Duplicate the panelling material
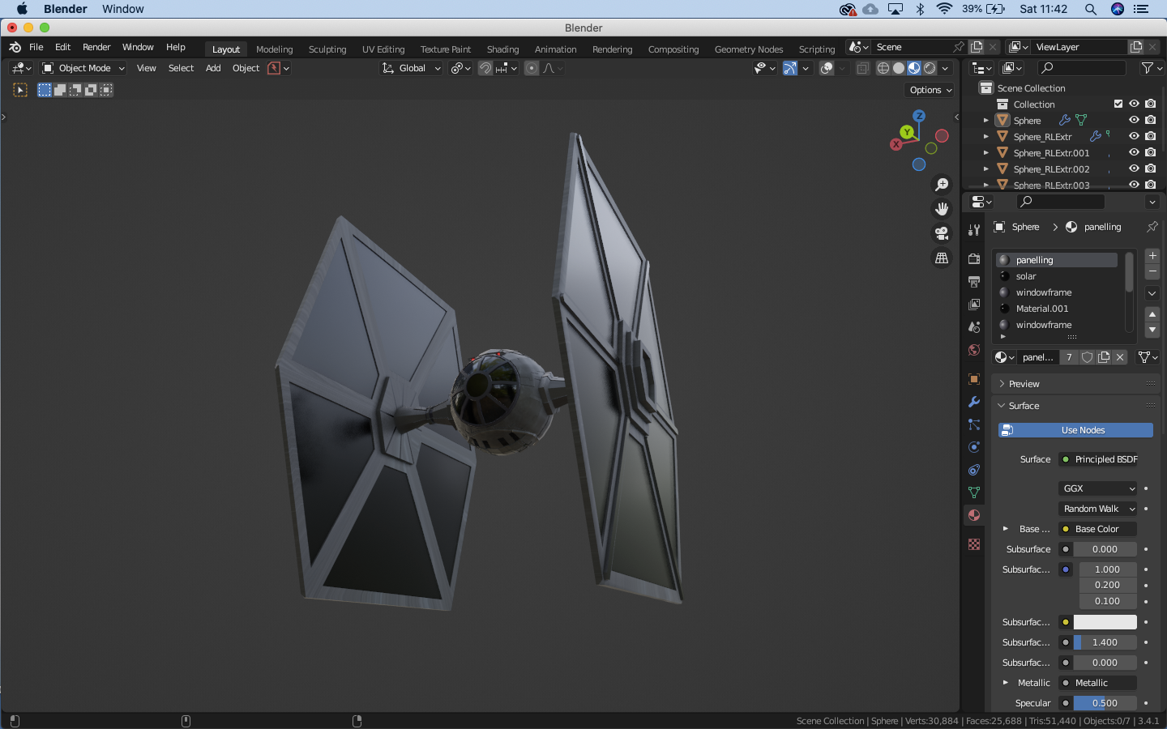The width and height of the screenshot is (1167, 729). [x=1104, y=357]
